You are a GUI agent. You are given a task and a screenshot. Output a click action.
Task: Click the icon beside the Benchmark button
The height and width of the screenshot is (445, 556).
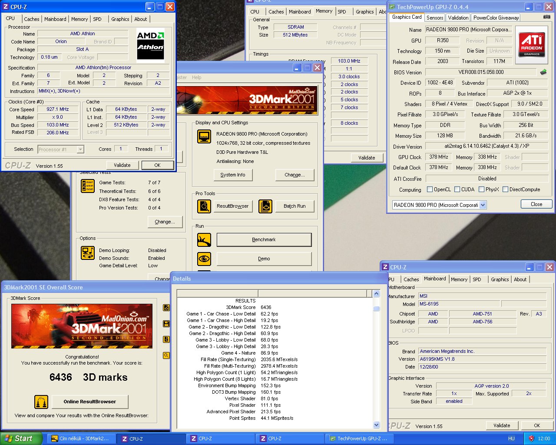204,240
